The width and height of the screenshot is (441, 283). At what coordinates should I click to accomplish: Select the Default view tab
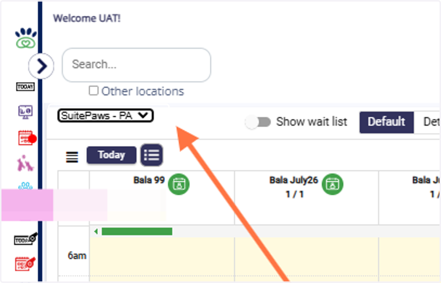(x=387, y=122)
